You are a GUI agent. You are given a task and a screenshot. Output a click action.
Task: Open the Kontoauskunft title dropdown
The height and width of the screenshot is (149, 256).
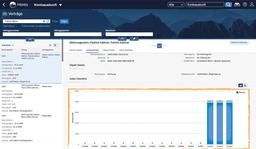tap(60, 5)
